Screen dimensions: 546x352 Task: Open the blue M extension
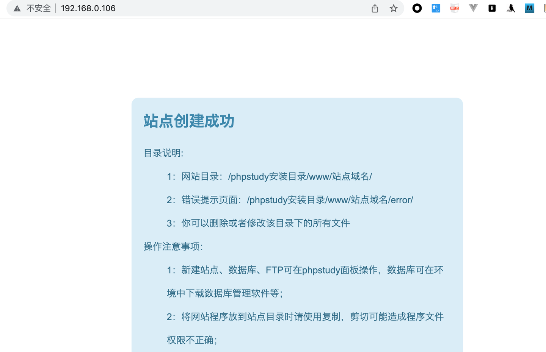(x=529, y=8)
